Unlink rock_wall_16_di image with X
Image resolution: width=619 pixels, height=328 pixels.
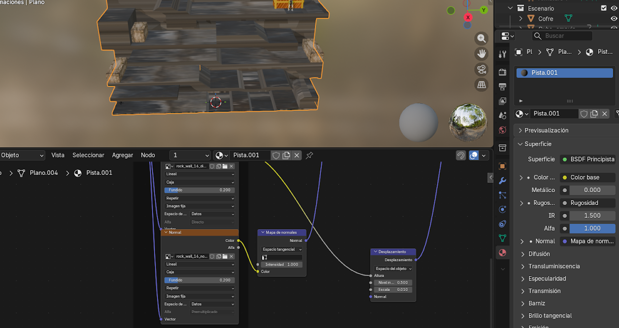point(231,166)
